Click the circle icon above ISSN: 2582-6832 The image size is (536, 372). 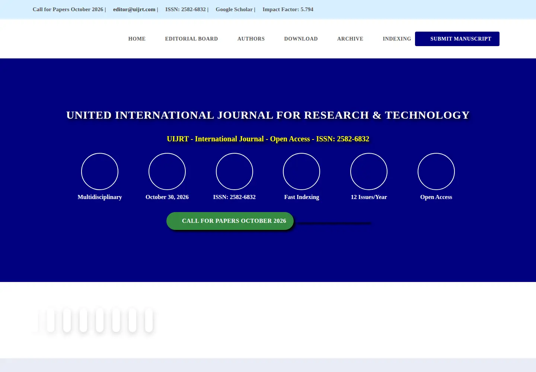(234, 171)
